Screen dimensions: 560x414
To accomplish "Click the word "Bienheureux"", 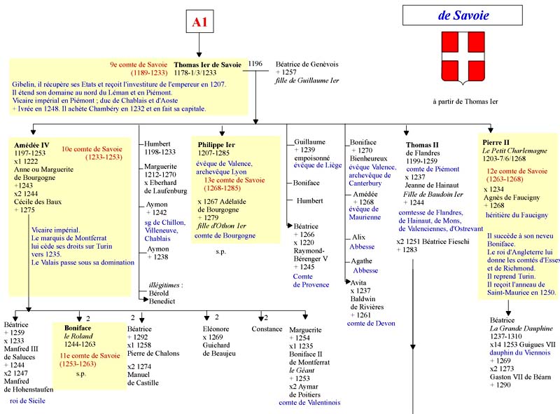I will click(369, 158).
